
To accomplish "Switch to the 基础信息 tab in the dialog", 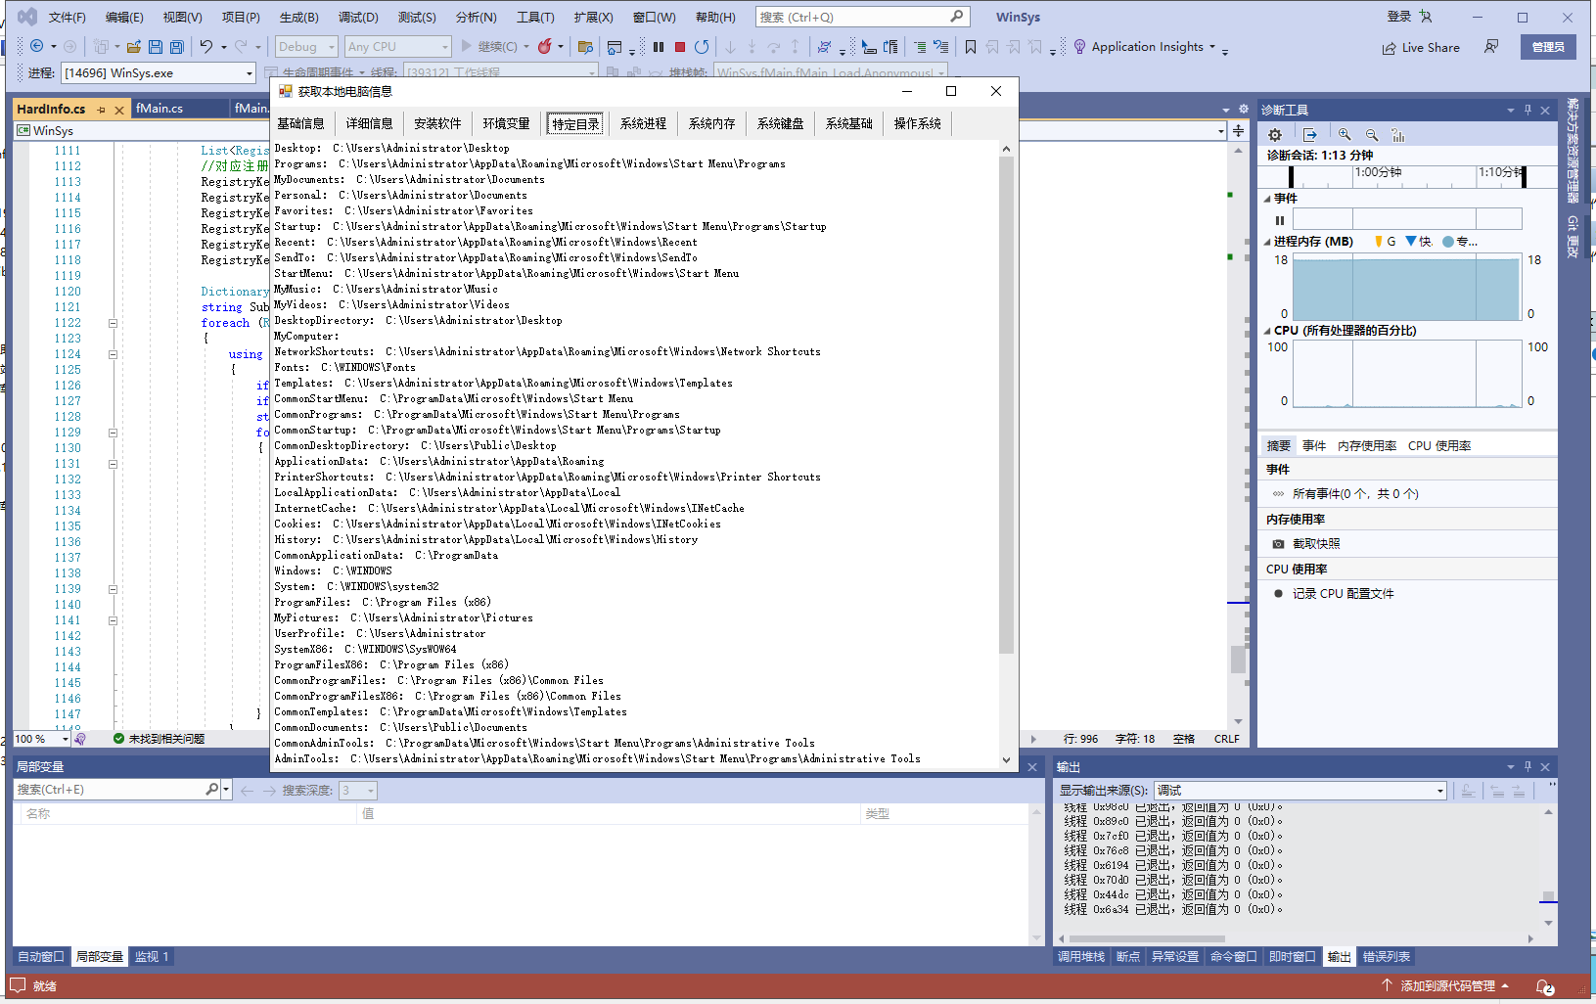I will (x=300, y=123).
